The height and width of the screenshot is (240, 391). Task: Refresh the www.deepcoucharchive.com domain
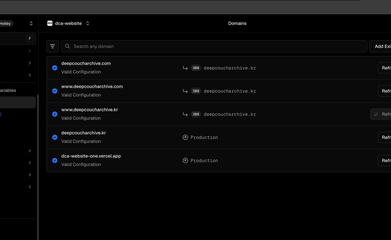pyautogui.click(x=385, y=91)
